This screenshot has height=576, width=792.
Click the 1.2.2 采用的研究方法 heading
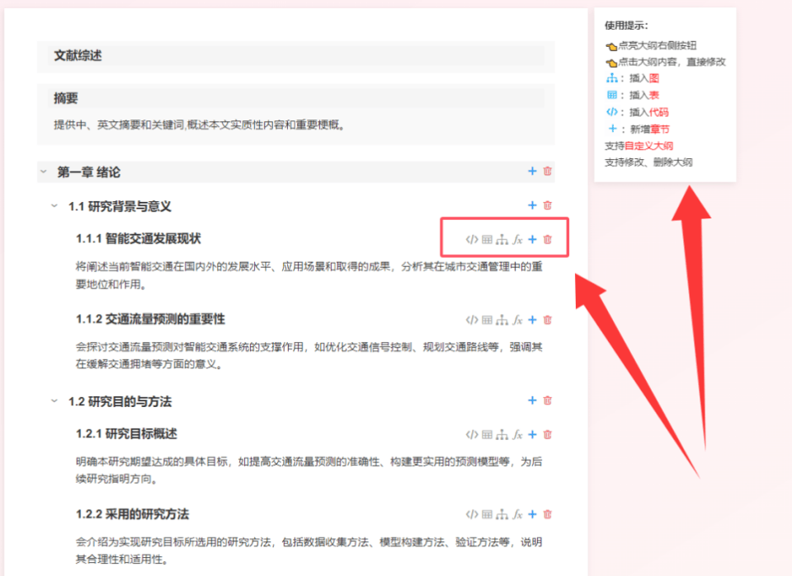[x=133, y=514]
